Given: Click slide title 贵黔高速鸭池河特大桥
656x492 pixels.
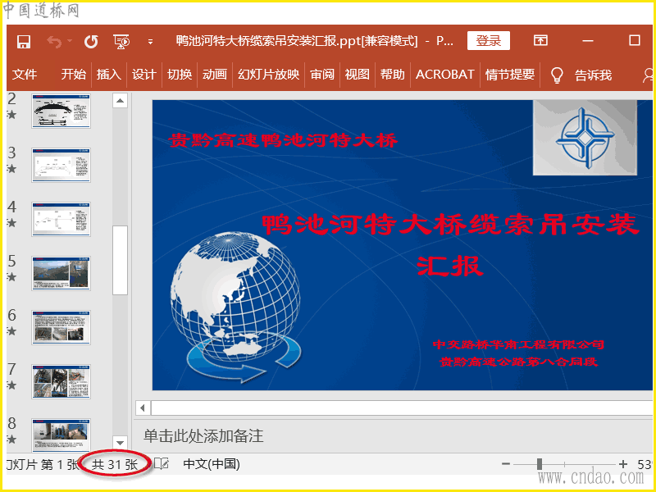Looking at the screenshot, I should pos(283,140).
